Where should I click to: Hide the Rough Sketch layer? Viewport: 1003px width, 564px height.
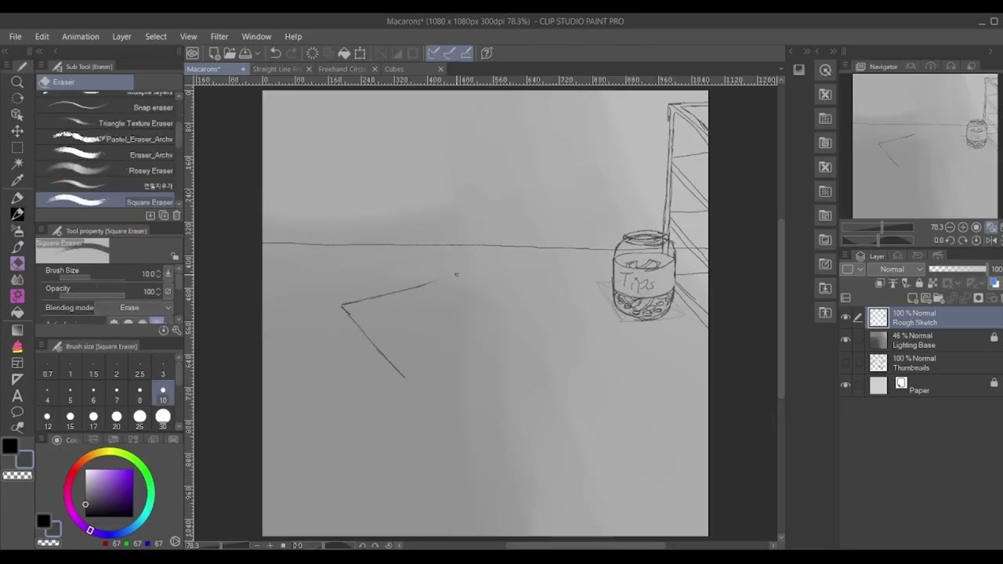point(845,317)
